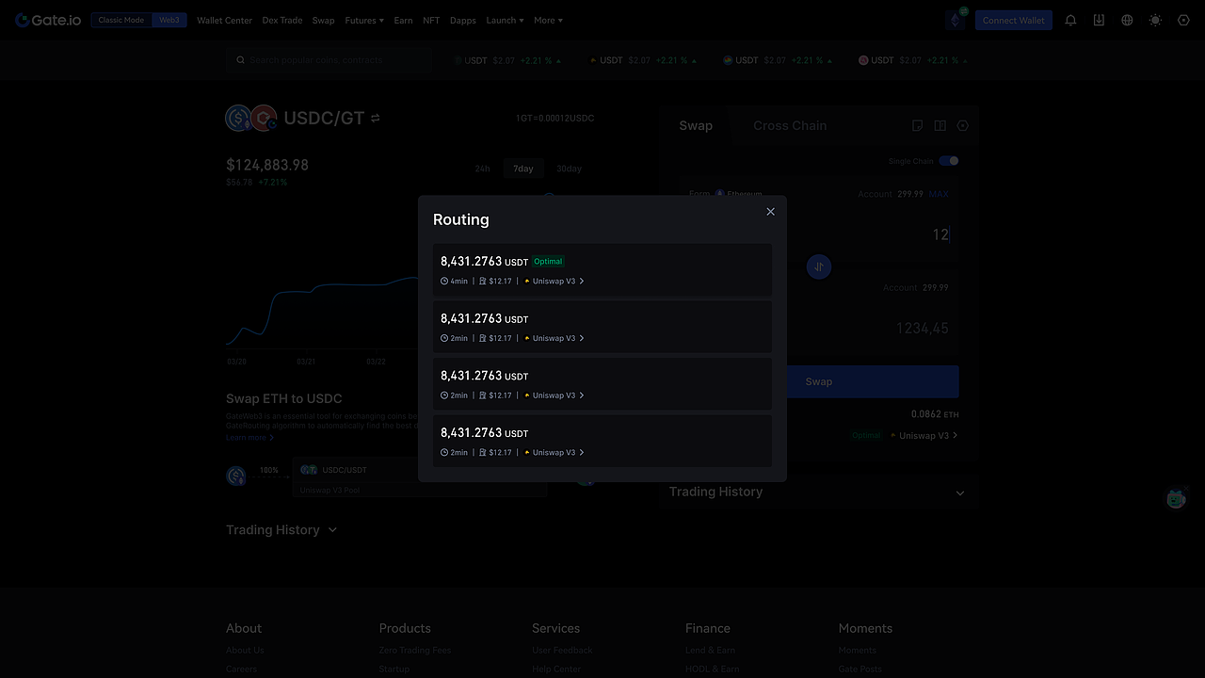Open the support chat mascot icon
1205x678 pixels.
1176,499
